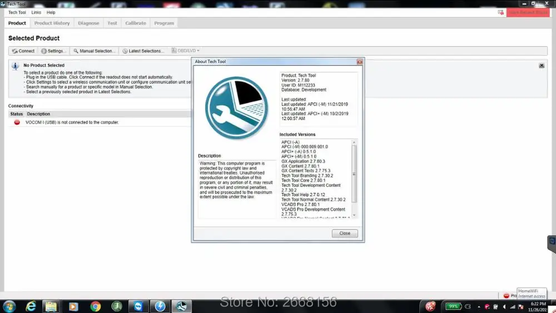The width and height of the screenshot is (556, 313).
Task: Click the info icon beside No Product Selected
Action: coord(15,66)
